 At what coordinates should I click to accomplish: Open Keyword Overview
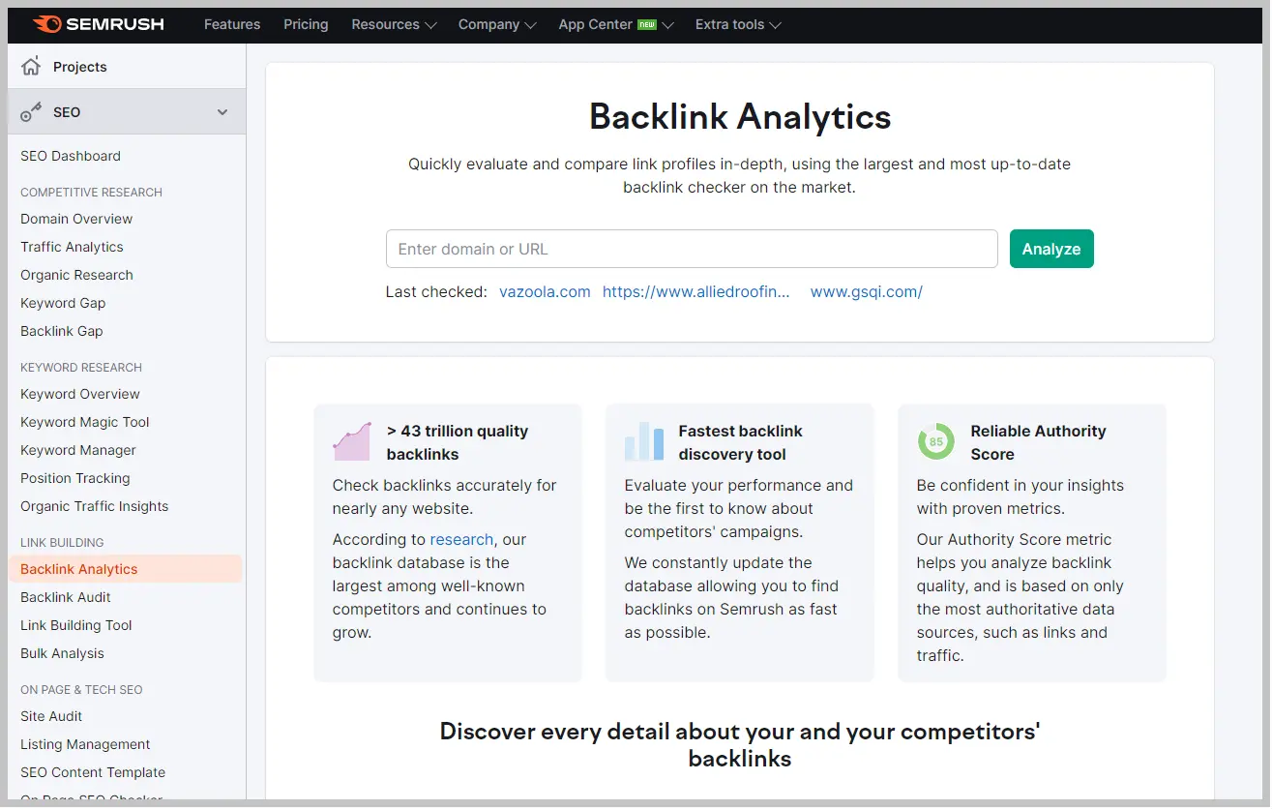[x=80, y=394]
